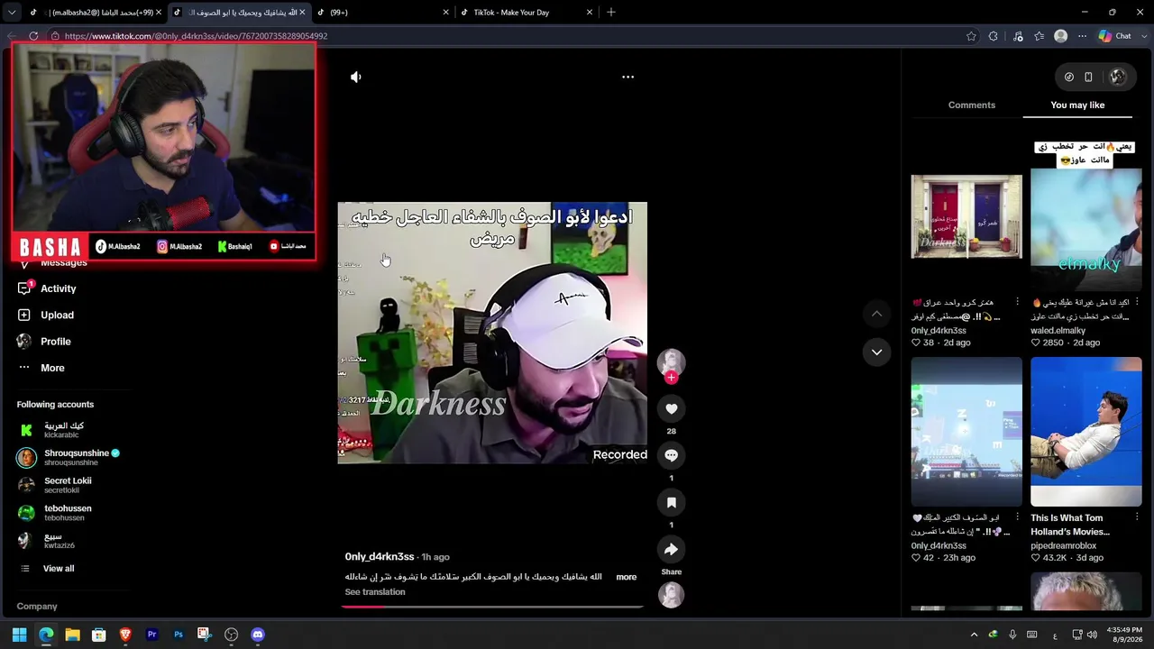Share the video using the arrow icon

pos(672,549)
